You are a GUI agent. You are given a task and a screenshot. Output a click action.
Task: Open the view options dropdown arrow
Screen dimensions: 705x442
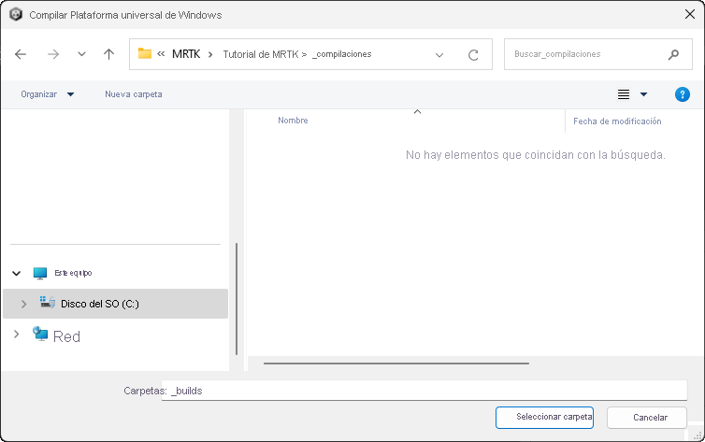(644, 94)
